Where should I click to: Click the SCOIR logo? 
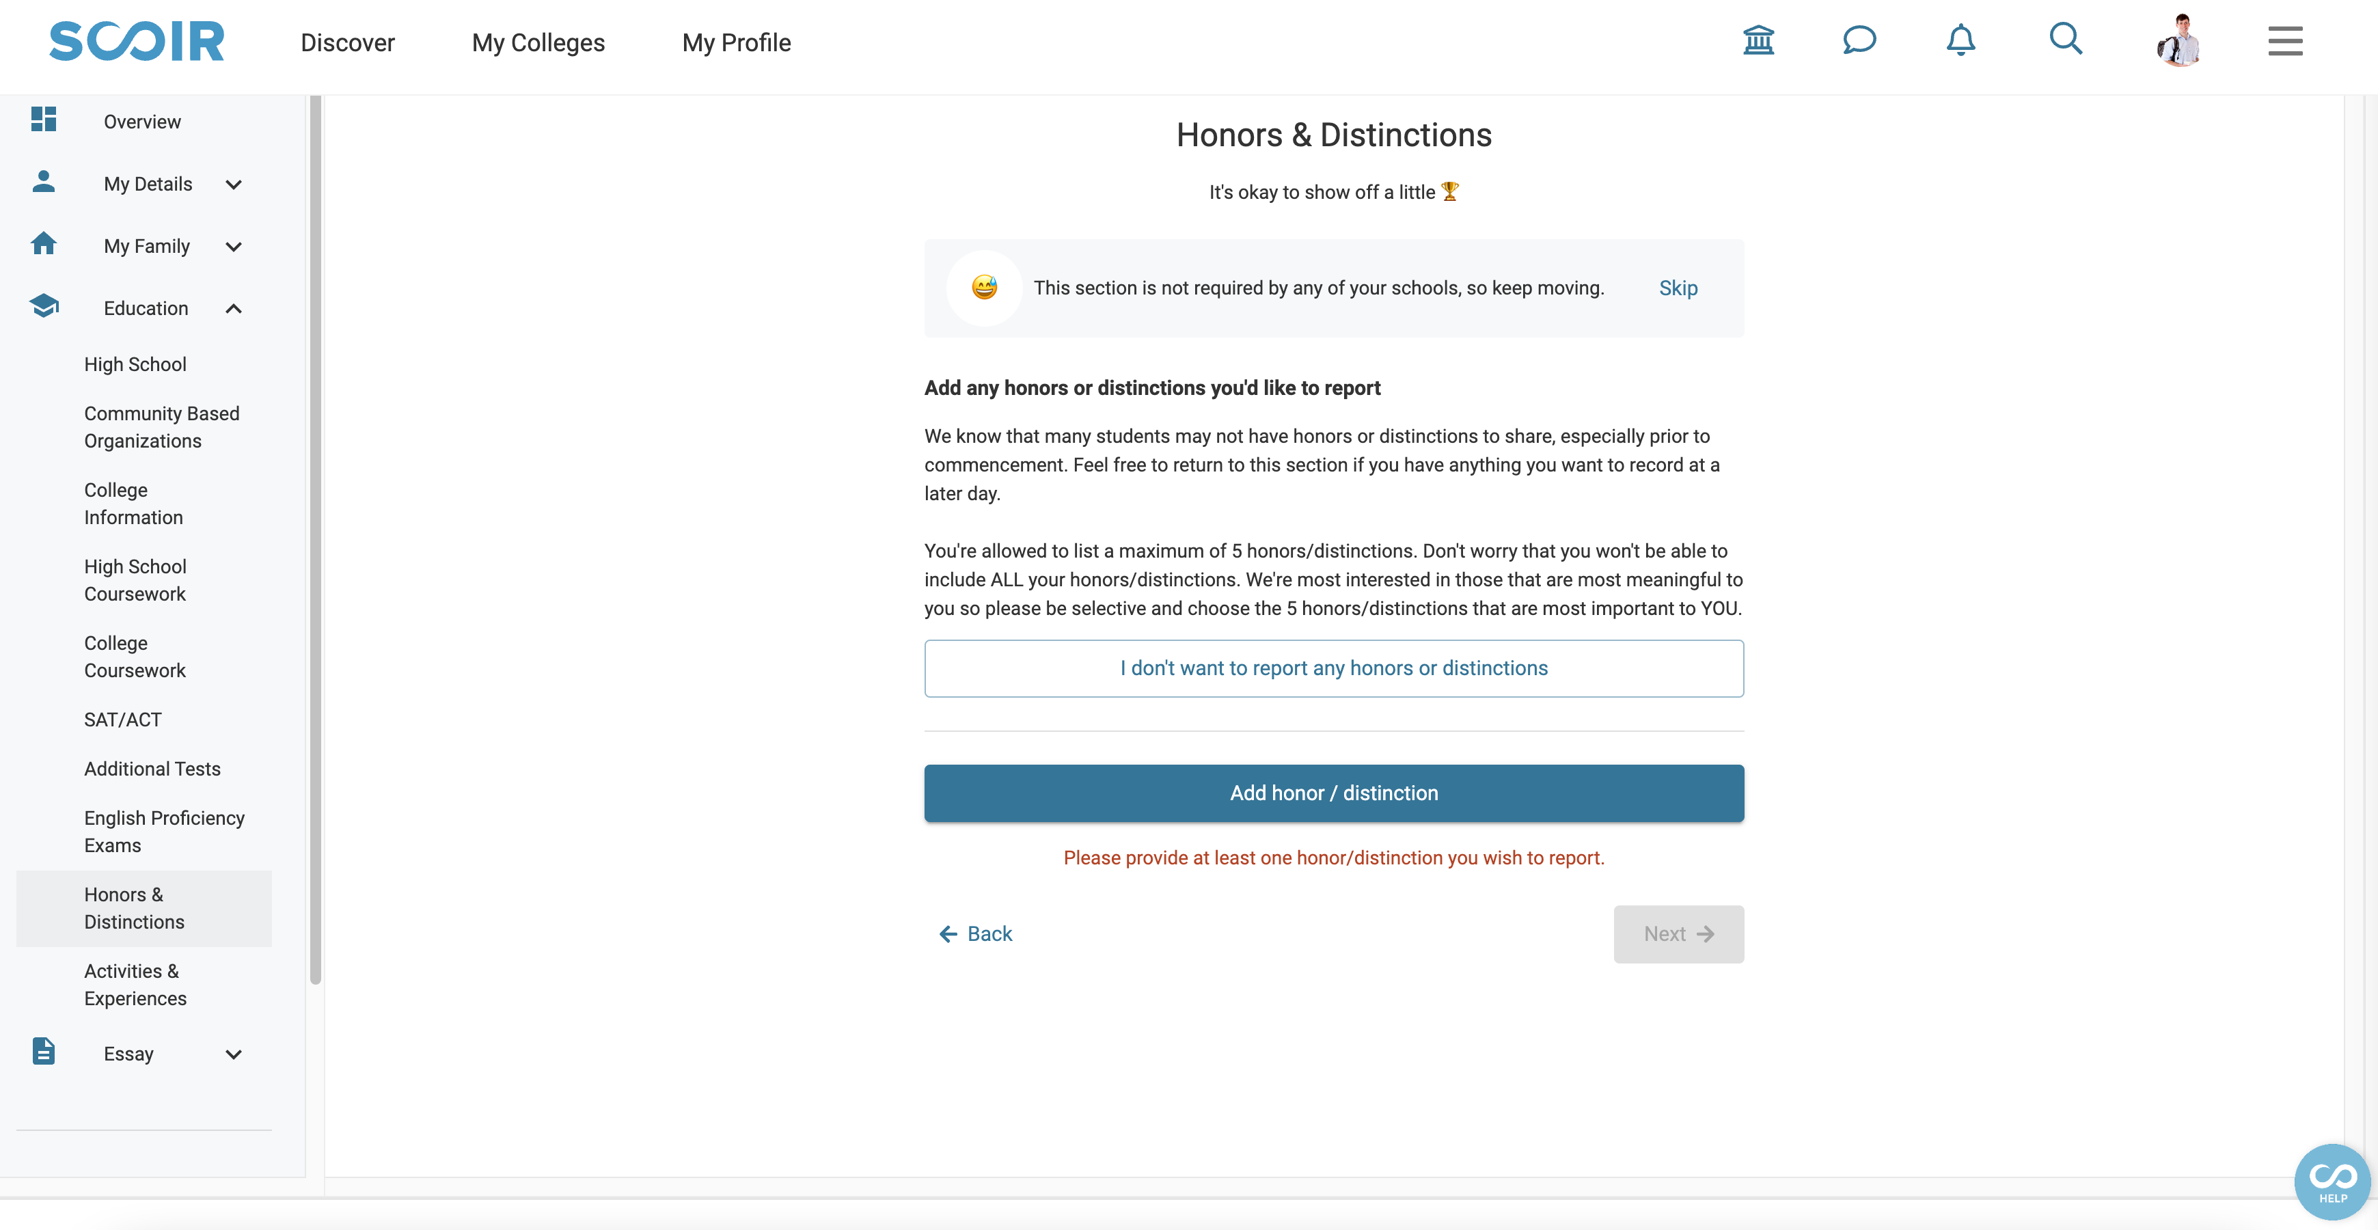point(137,42)
